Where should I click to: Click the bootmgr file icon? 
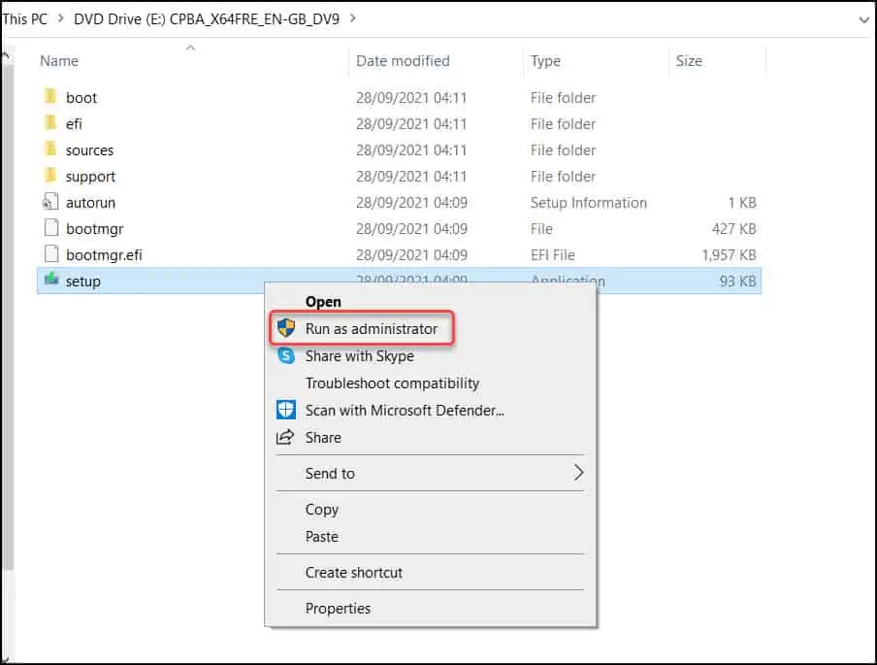50,228
